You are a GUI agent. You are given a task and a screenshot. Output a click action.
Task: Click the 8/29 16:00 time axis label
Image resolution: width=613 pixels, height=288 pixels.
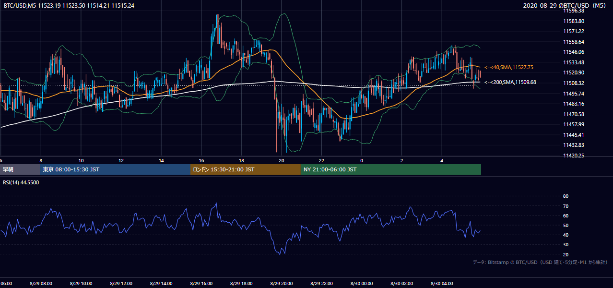pos(201,284)
